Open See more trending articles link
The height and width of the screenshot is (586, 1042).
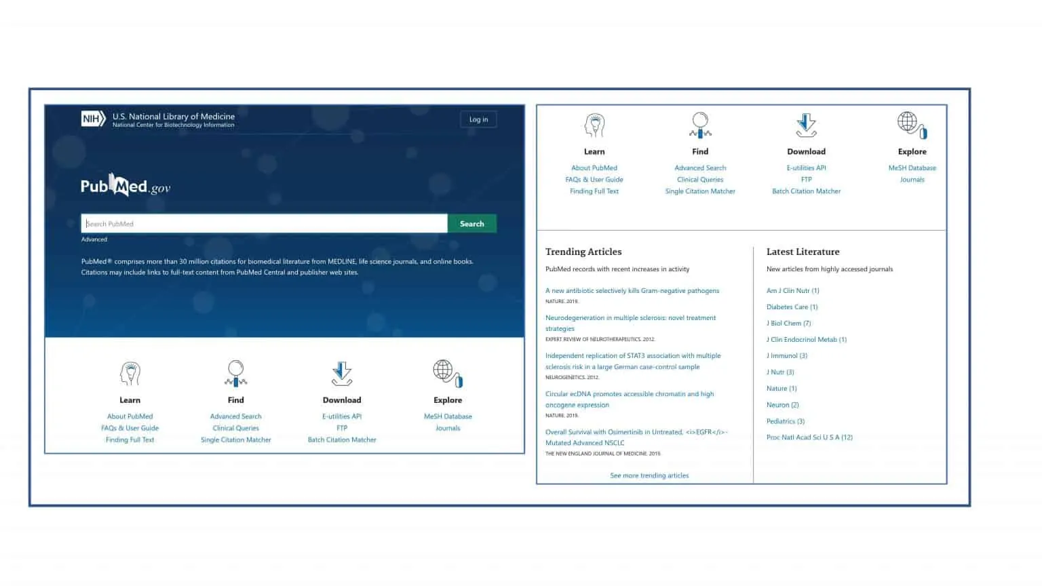[x=649, y=475]
